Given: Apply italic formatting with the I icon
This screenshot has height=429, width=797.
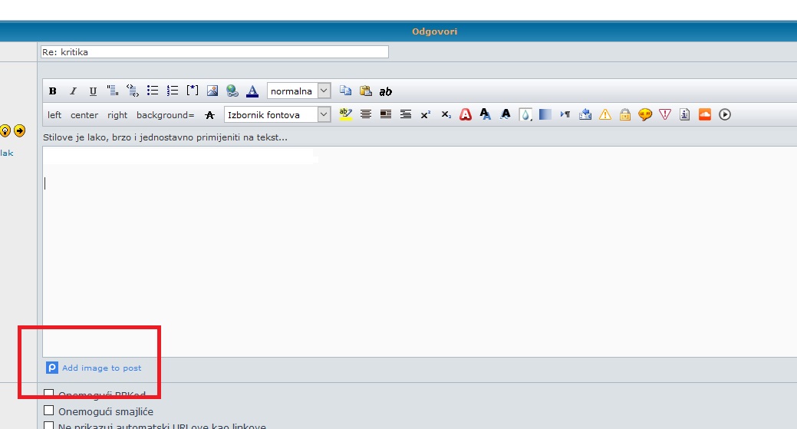Looking at the screenshot, I should pyautogui.click(x=73, y=91).
